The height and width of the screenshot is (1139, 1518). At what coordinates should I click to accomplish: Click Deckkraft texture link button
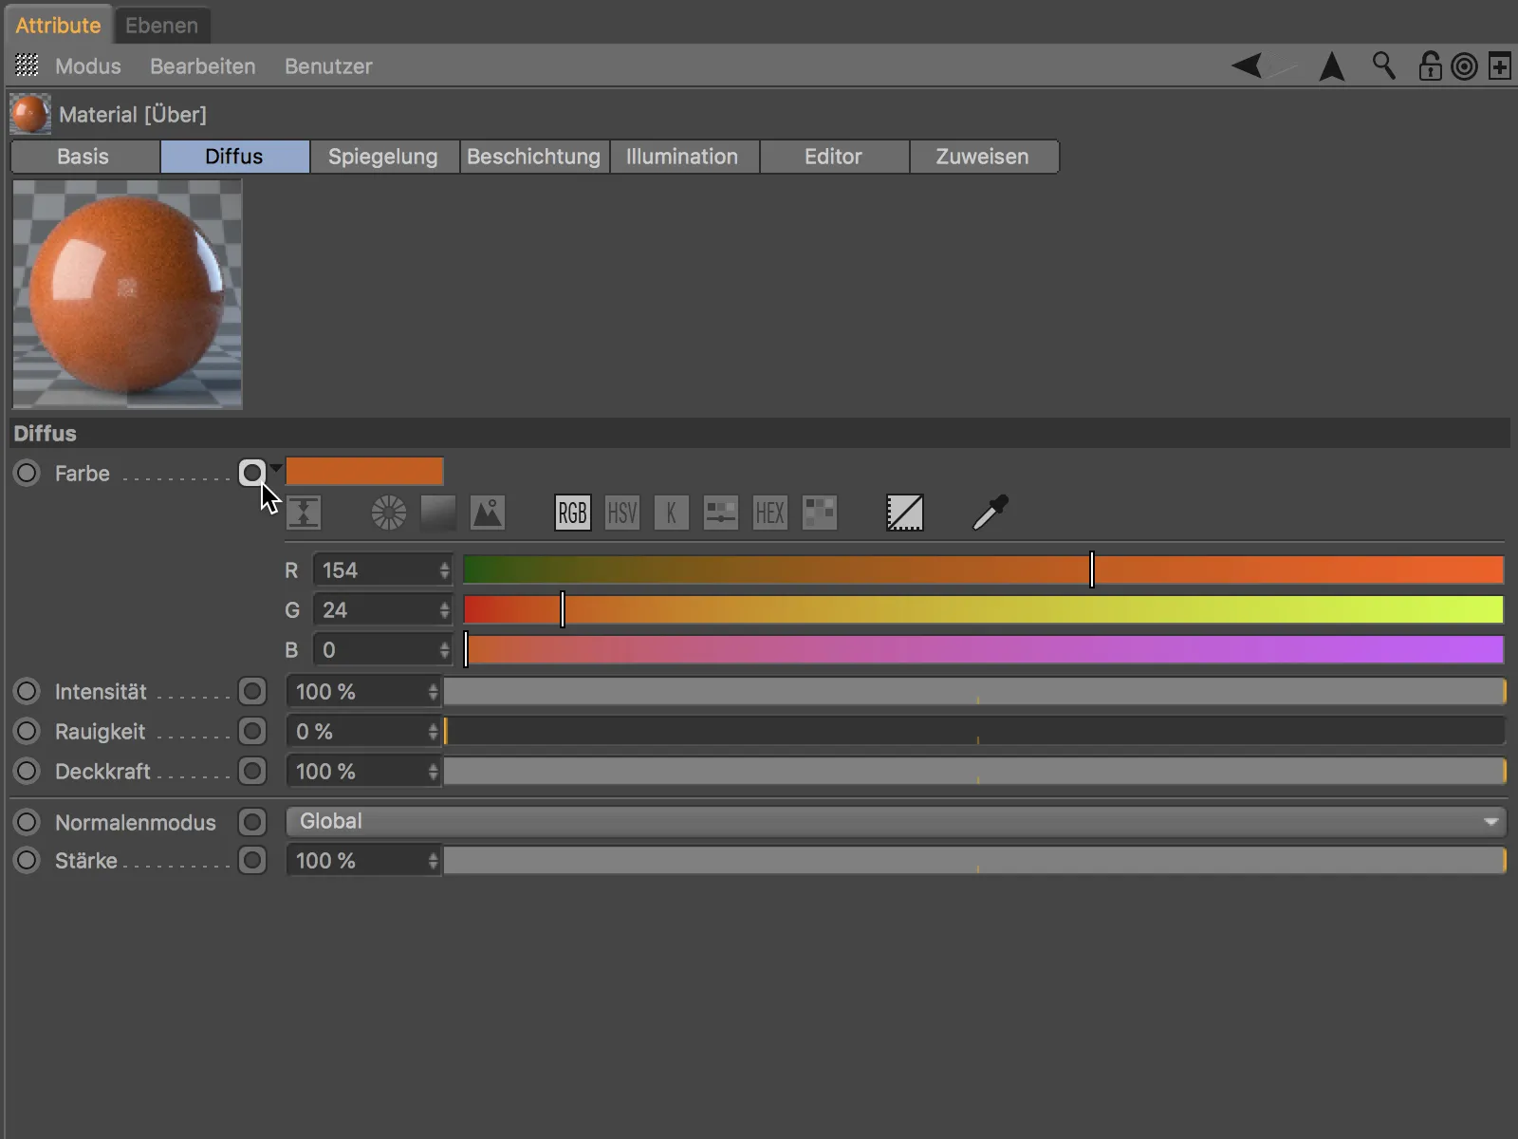click(251, 771)
